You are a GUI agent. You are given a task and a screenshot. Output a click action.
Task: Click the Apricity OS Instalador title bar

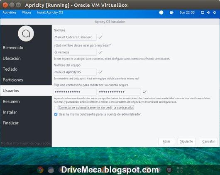[110, 22]
